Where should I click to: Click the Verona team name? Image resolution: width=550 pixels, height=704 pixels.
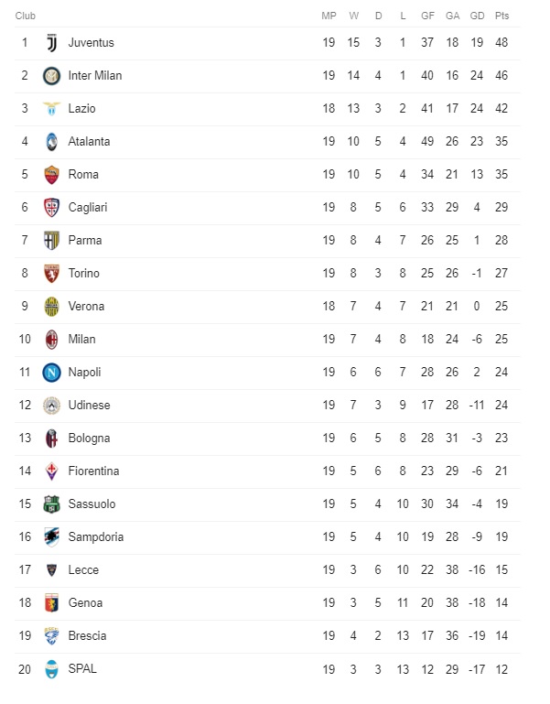[86, 306]
